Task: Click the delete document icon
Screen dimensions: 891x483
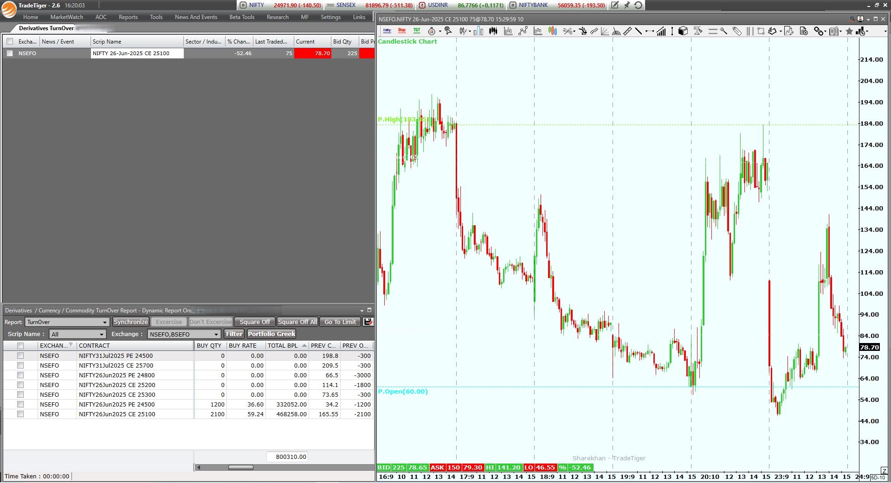Action: tap(804, 31)
